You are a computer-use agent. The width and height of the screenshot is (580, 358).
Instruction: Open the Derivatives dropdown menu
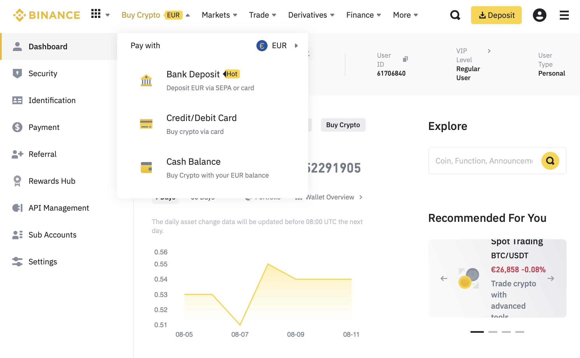(x=311, y=15)
